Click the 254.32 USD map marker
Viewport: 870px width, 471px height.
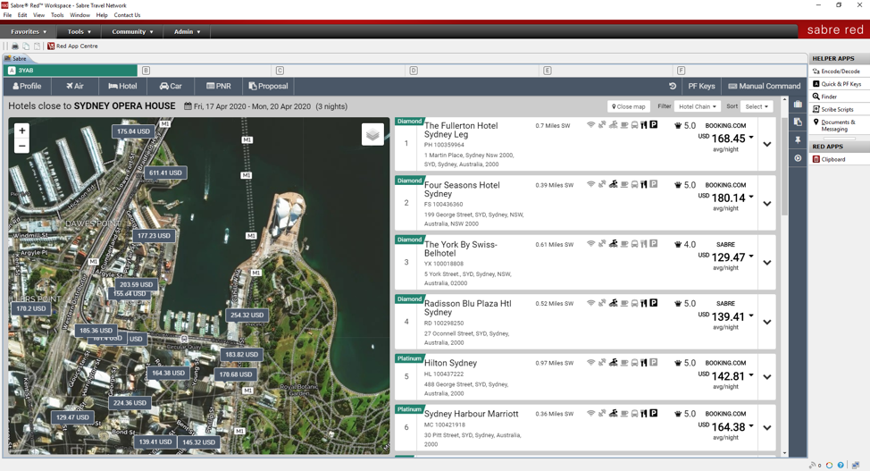[247, 315]
